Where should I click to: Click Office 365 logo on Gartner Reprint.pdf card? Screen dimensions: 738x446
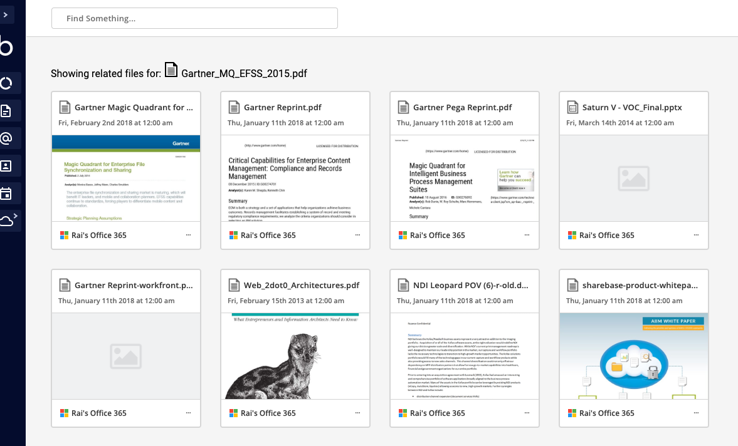click(x=233, y=236)
